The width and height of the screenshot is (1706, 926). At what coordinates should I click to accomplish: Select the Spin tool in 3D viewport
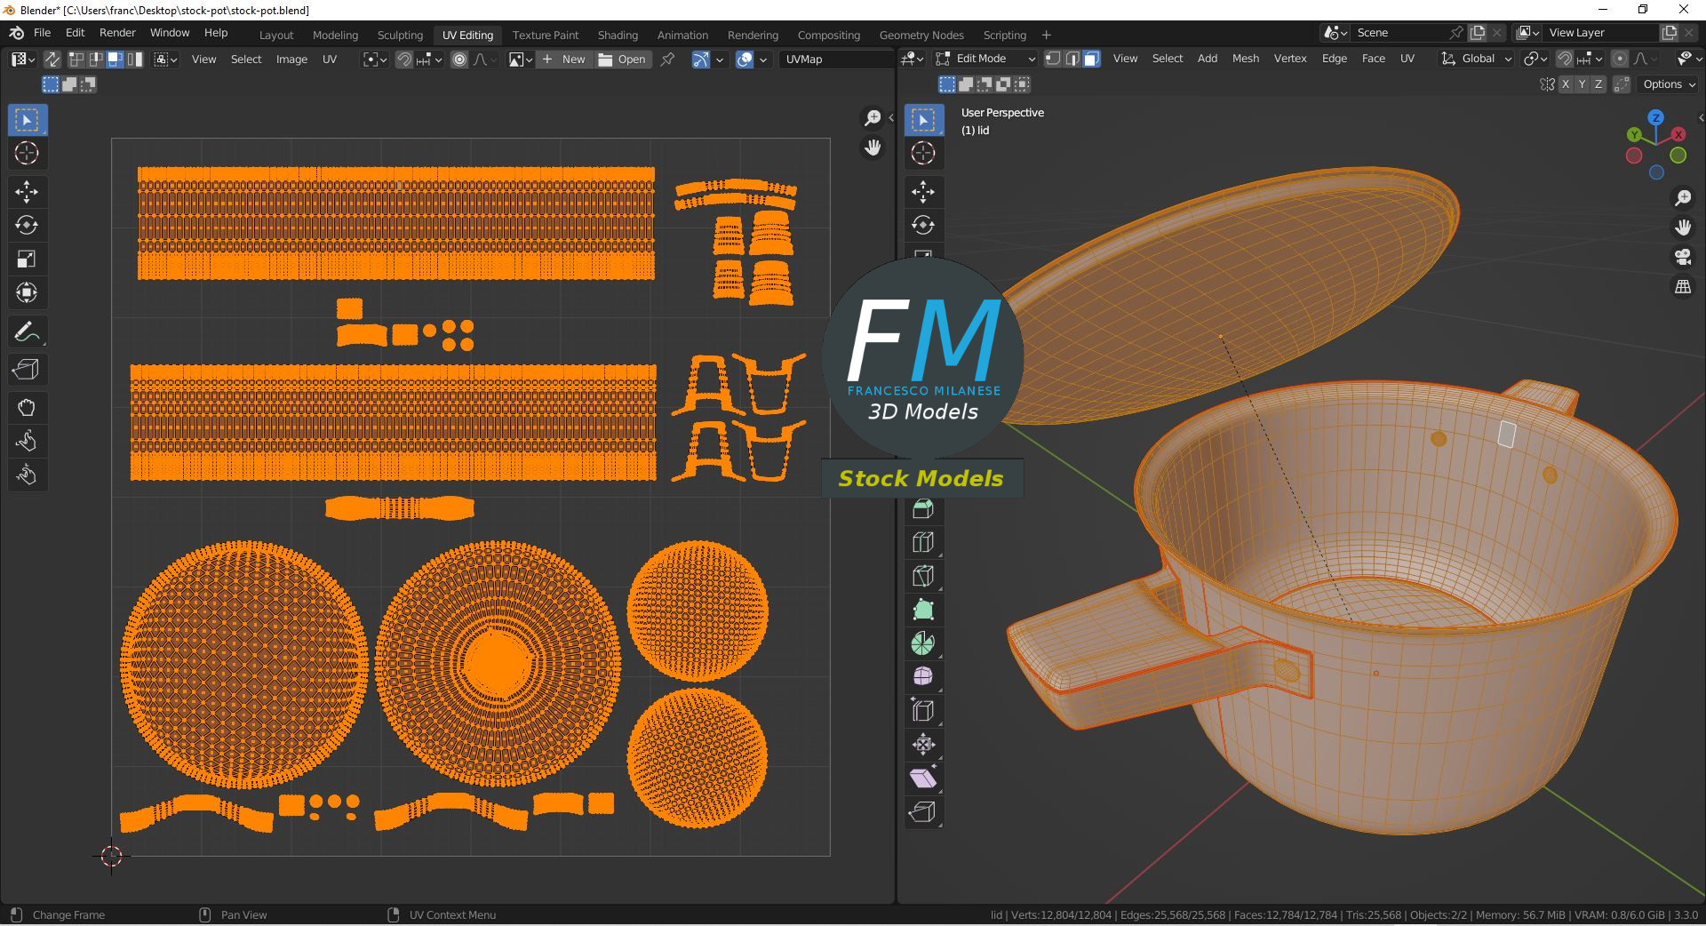923,643
